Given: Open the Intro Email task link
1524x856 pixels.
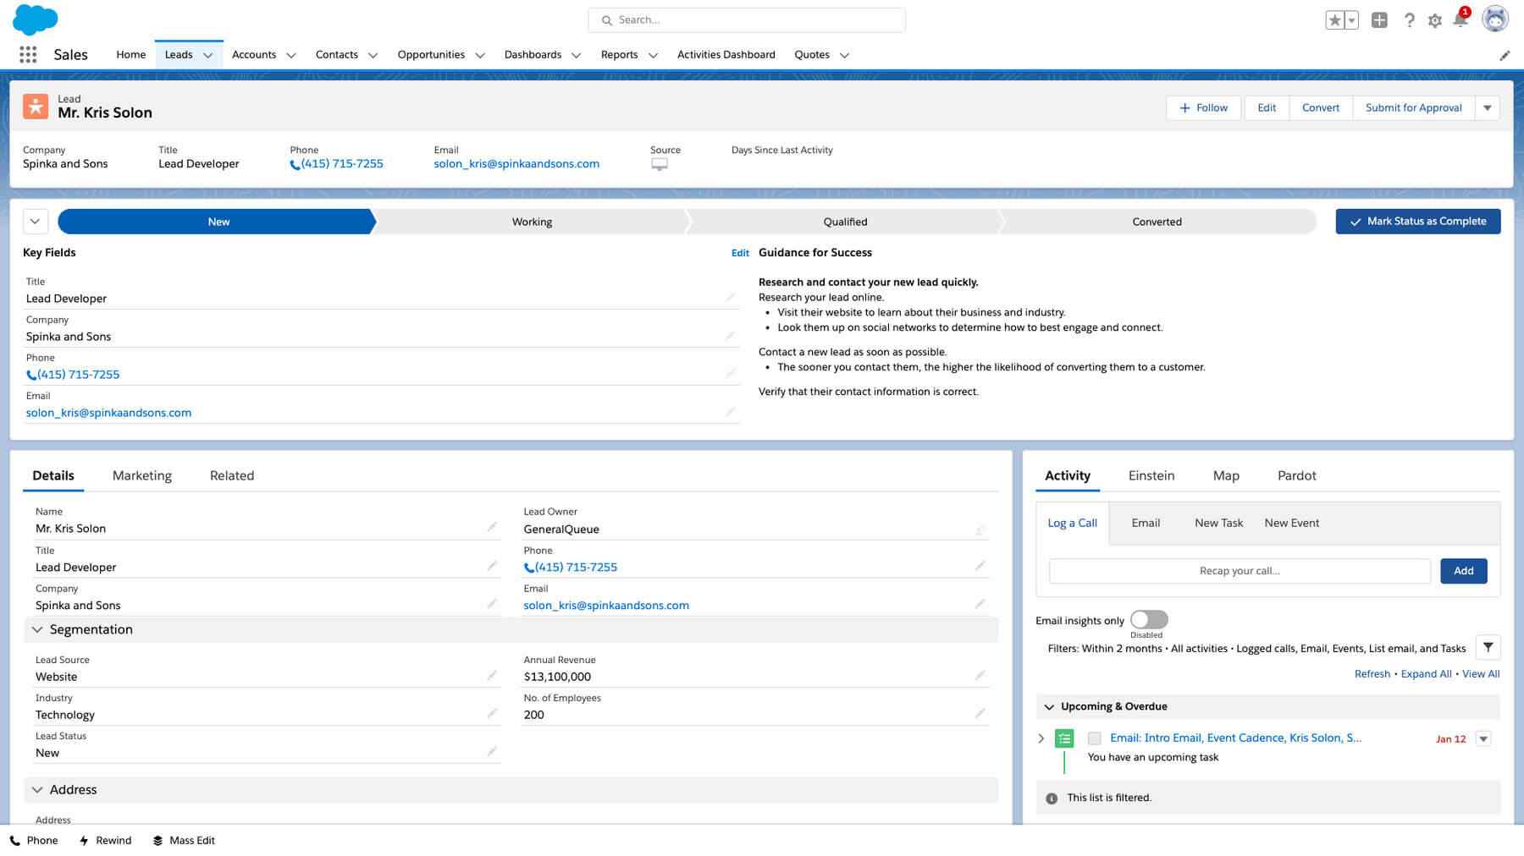Looking at the screenshot, I should [x=1235, y=738].
